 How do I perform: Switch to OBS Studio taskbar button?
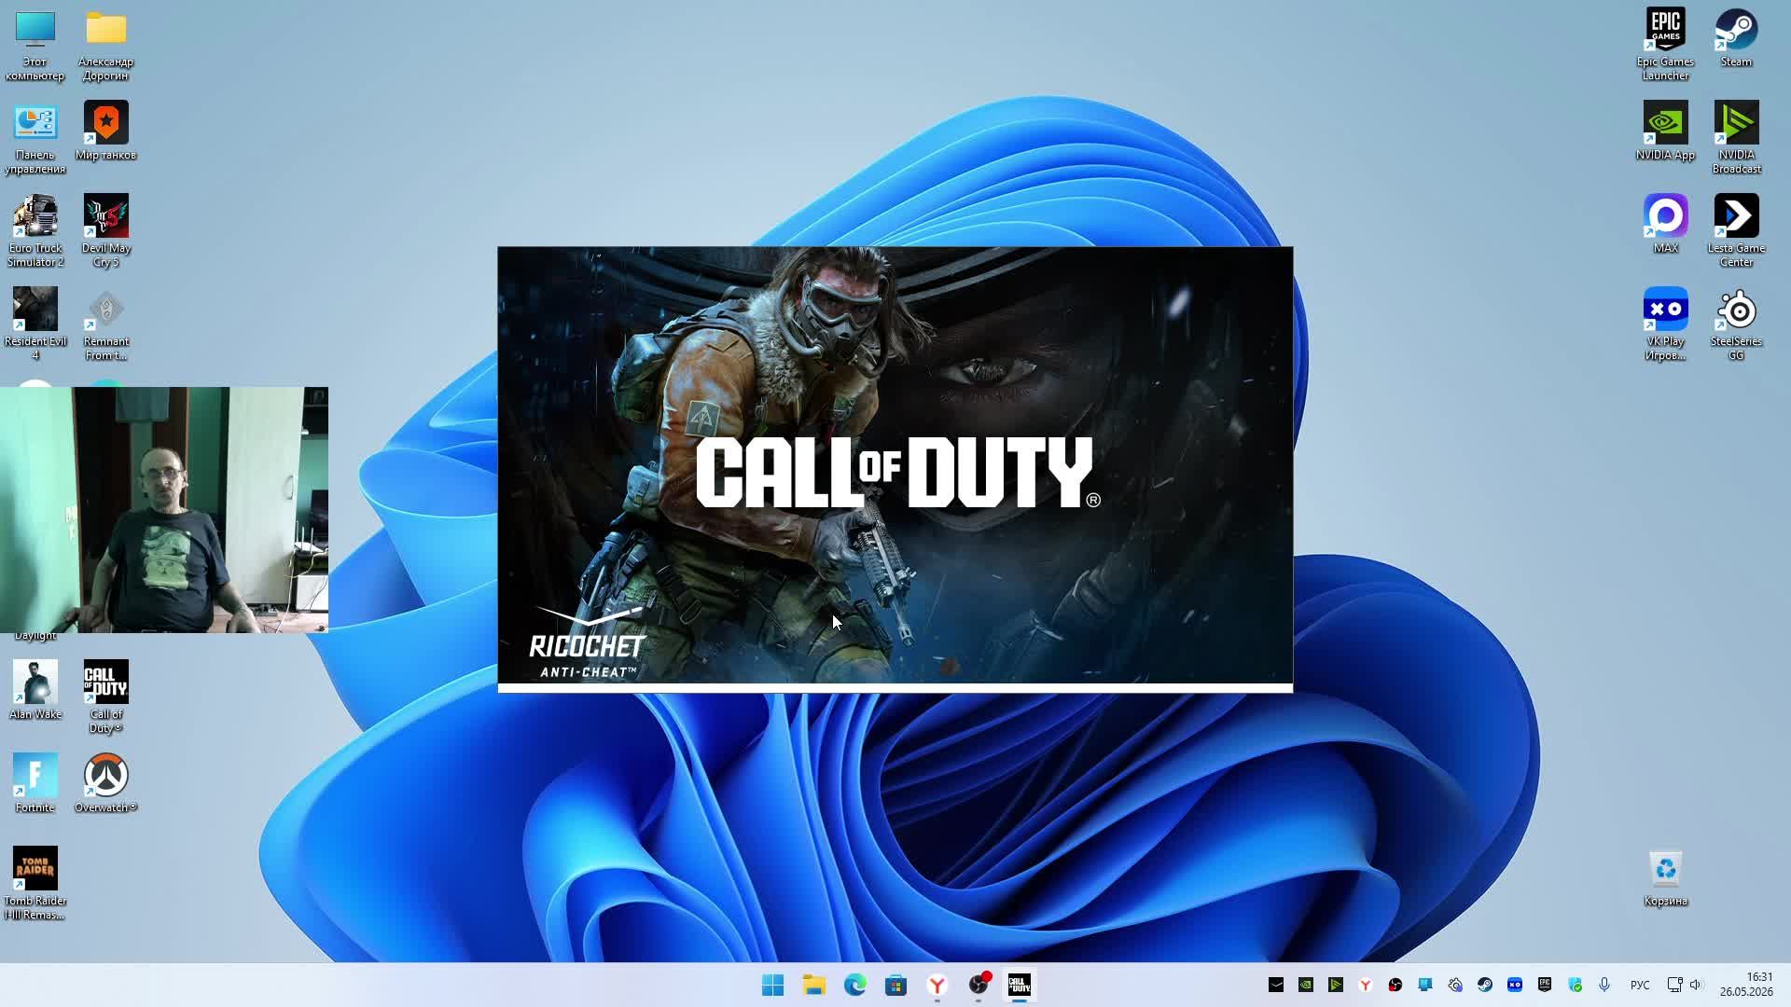pyautogui.click(x=978, y=985)
